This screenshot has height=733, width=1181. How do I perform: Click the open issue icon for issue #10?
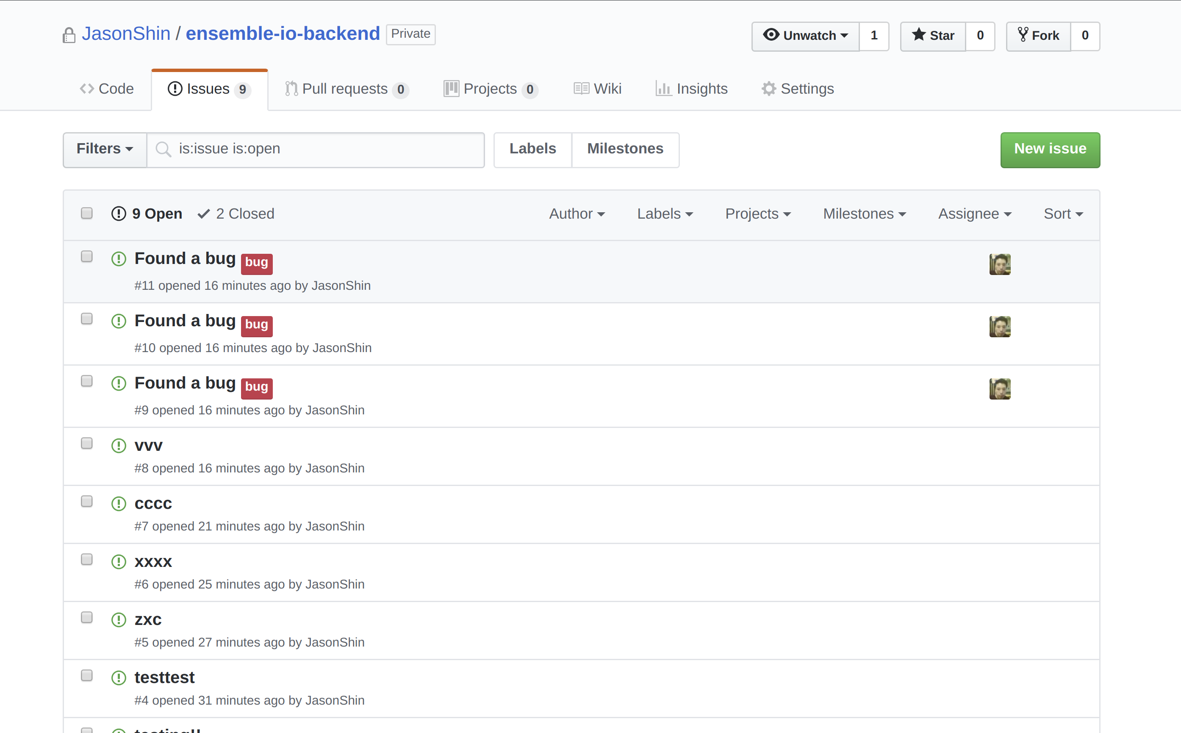pyautogui.click(x=119, y=321)
